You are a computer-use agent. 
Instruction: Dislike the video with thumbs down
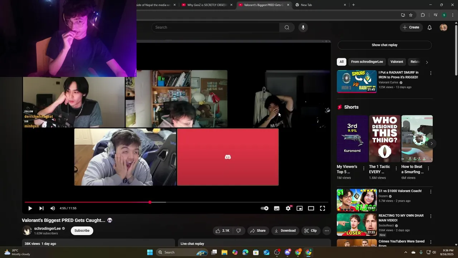point(239,231)
